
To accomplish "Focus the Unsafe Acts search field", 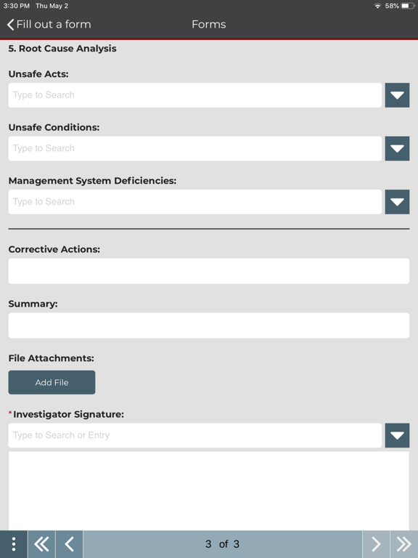I will point(194,95).
